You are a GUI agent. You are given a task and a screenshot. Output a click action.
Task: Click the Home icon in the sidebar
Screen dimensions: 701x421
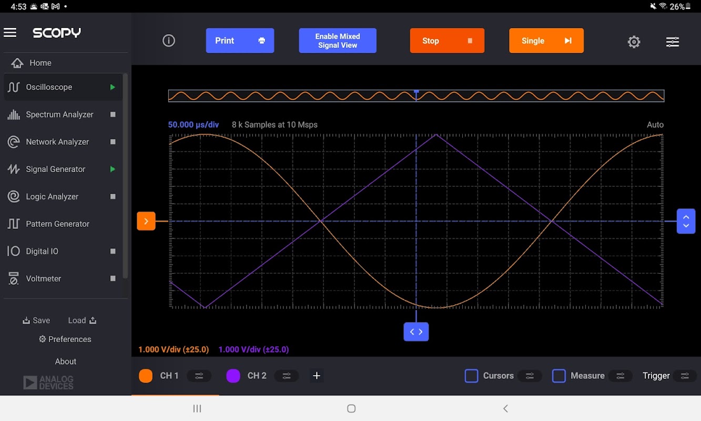point(17,63)
